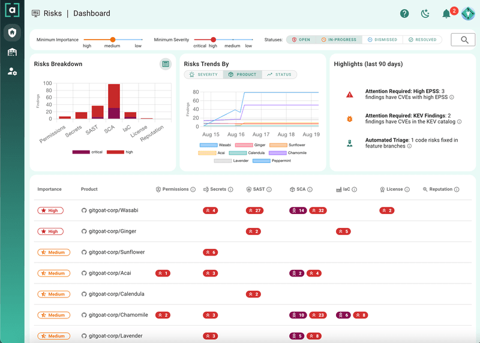Open the user avatar menu
Image resolution: width=480 pixels, height=343 pixels.
pyautogui.click(x=468, y=13)
